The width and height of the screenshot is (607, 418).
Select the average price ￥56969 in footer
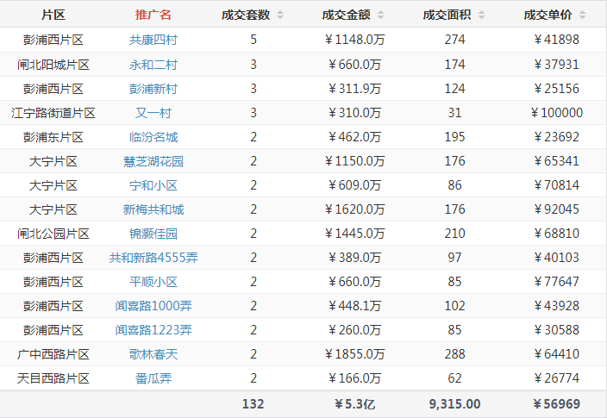pos(557,404)
